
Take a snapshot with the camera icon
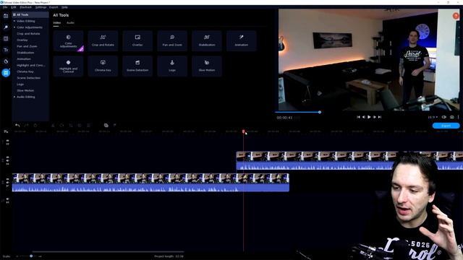pos(451,117)
